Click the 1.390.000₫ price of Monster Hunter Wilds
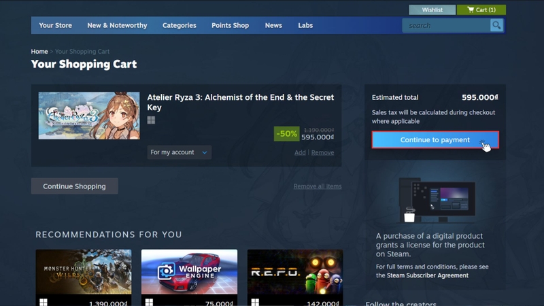This screenshot has height=306, width=544. [108, 303]
